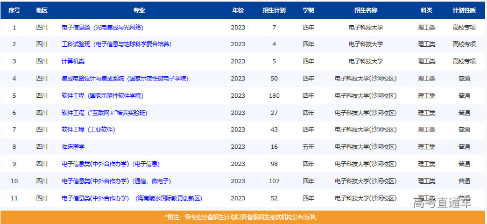This screenshot has width=487, height=224.
Task: Select serial number 11
Action: (x=14, y=198)
